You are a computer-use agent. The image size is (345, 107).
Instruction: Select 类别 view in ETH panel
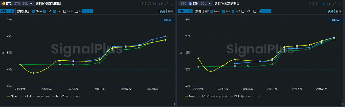coord(330,11)
